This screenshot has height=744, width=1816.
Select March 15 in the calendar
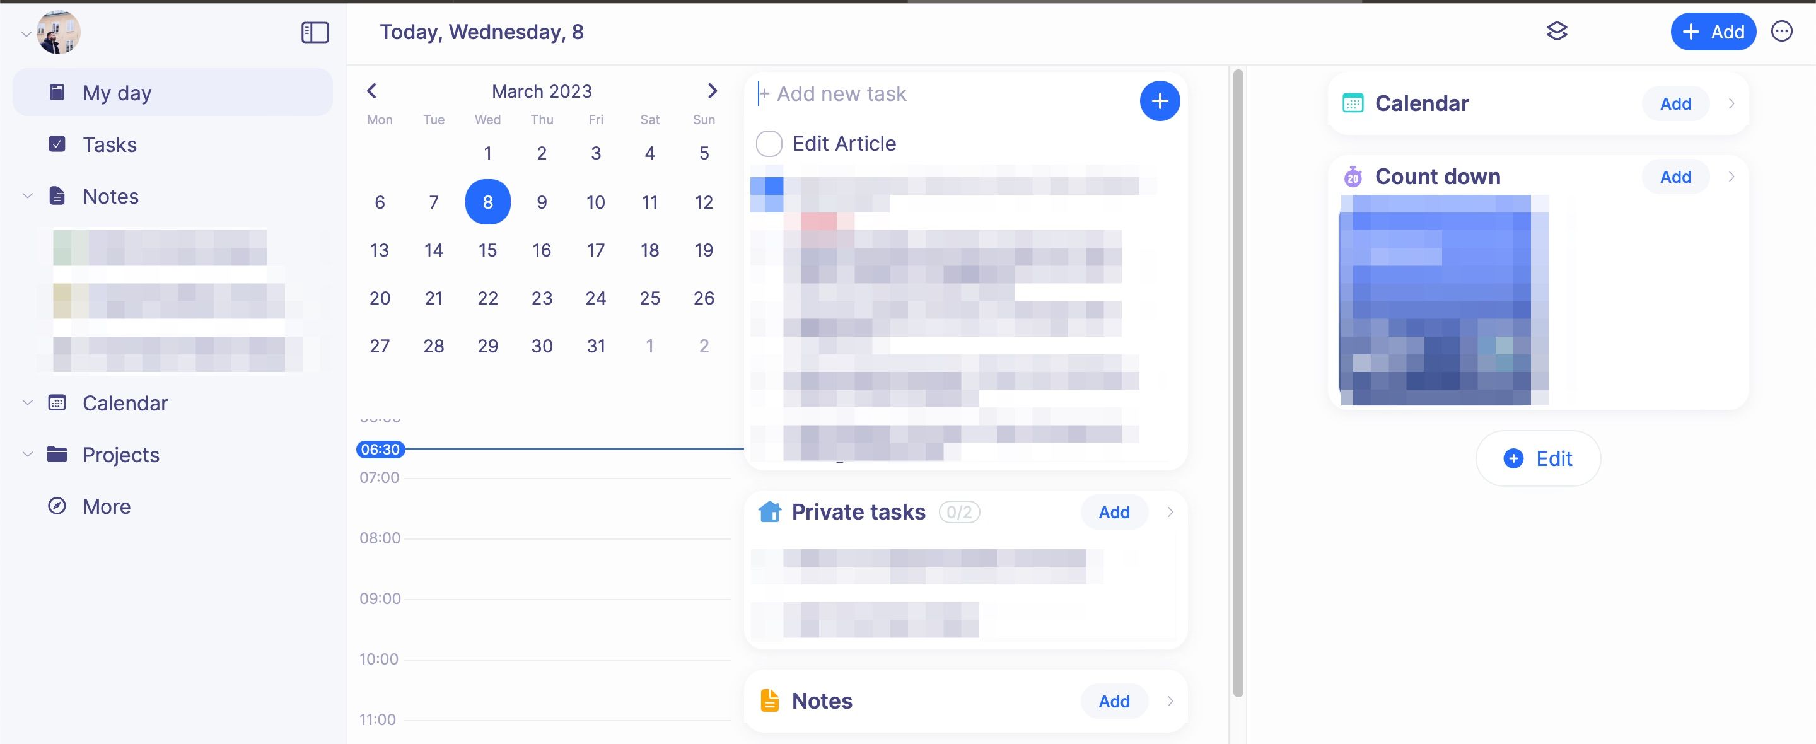pos(487,250)
